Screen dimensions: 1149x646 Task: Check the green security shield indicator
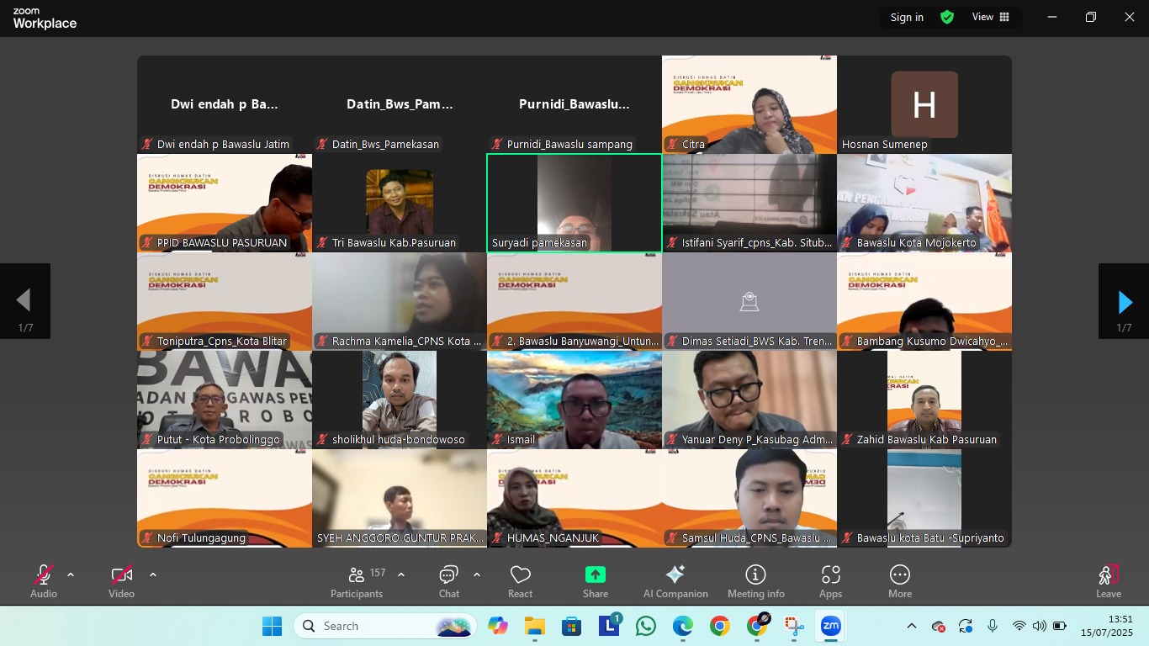point(945,17)
